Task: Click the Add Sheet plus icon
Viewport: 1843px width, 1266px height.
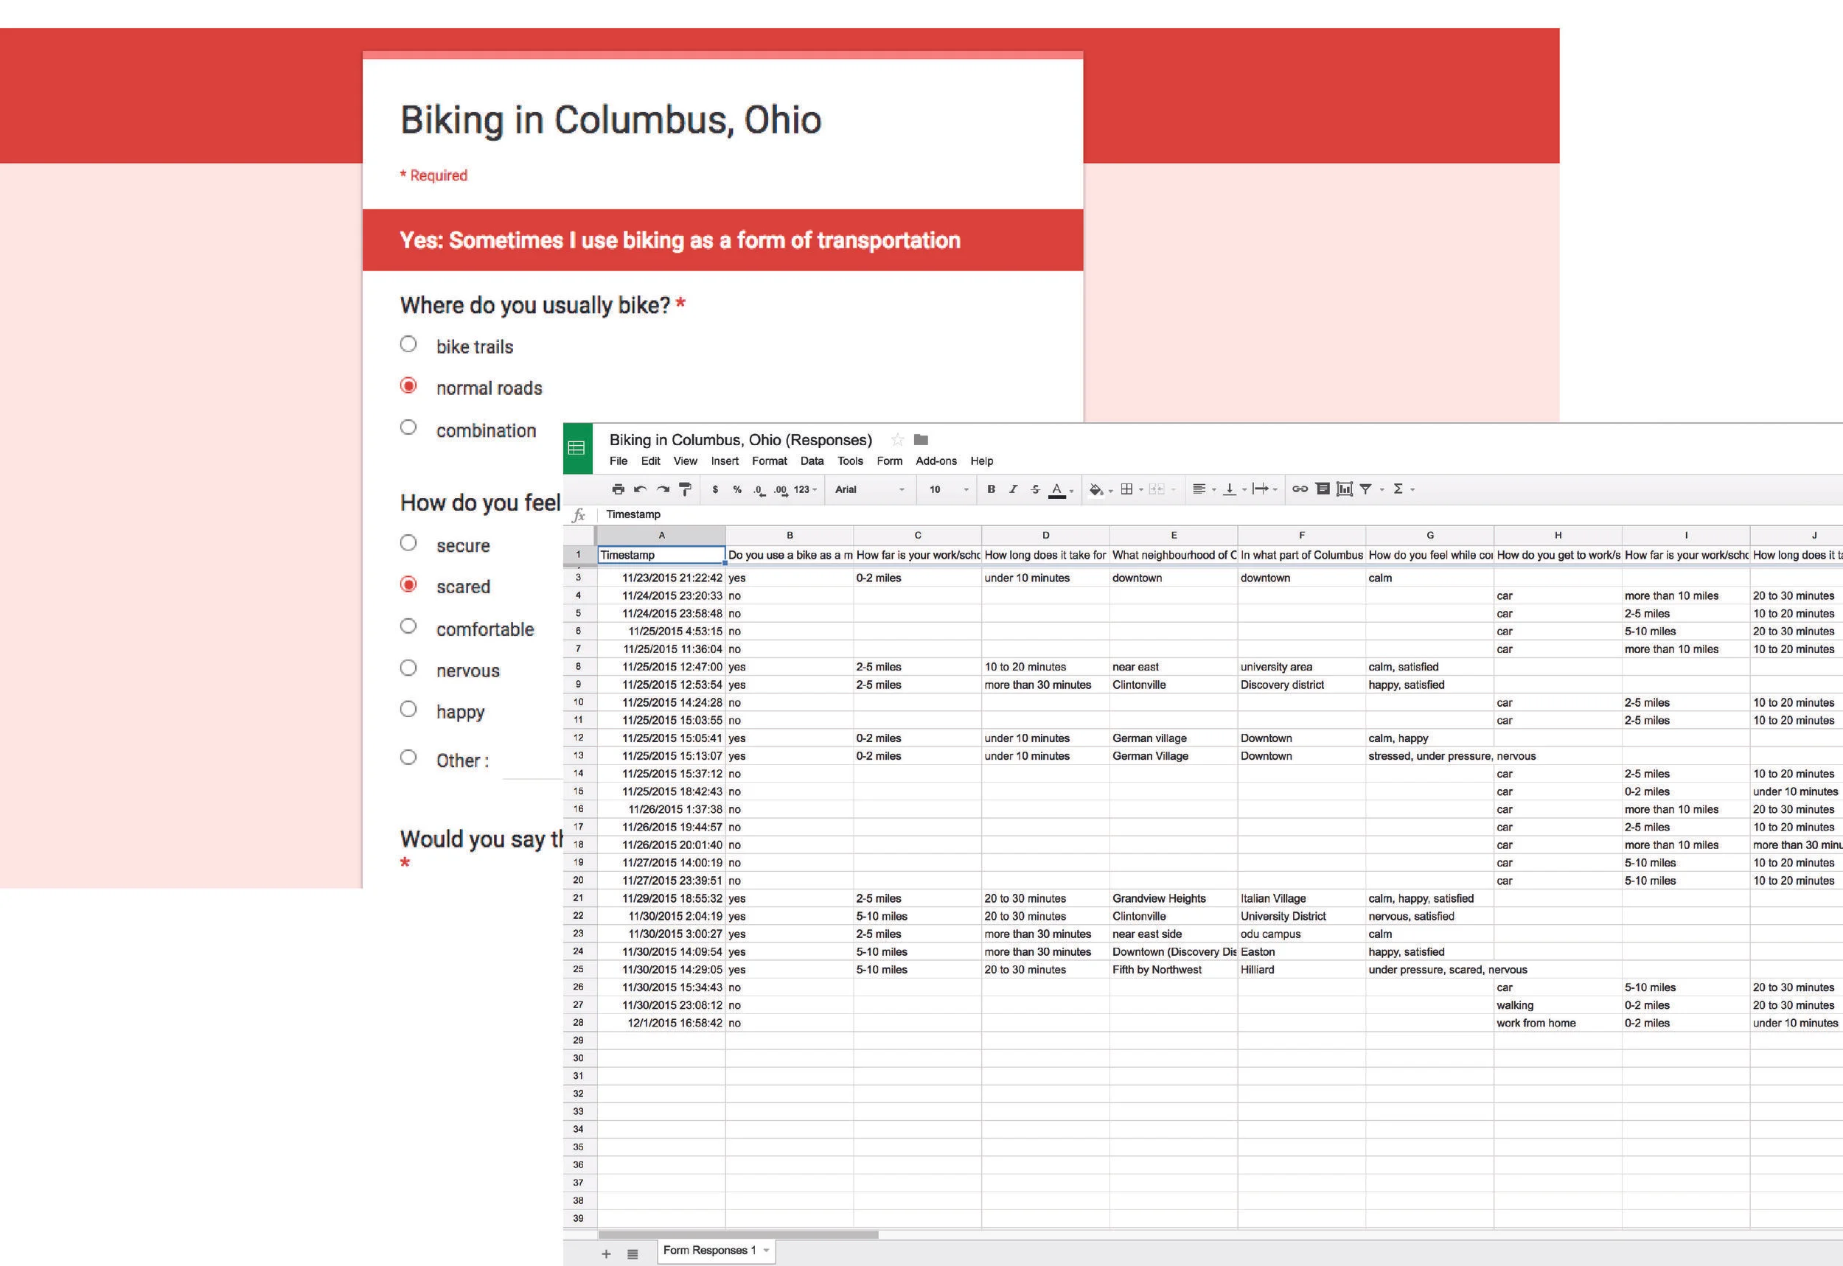Action: (x=606, y=1254)
